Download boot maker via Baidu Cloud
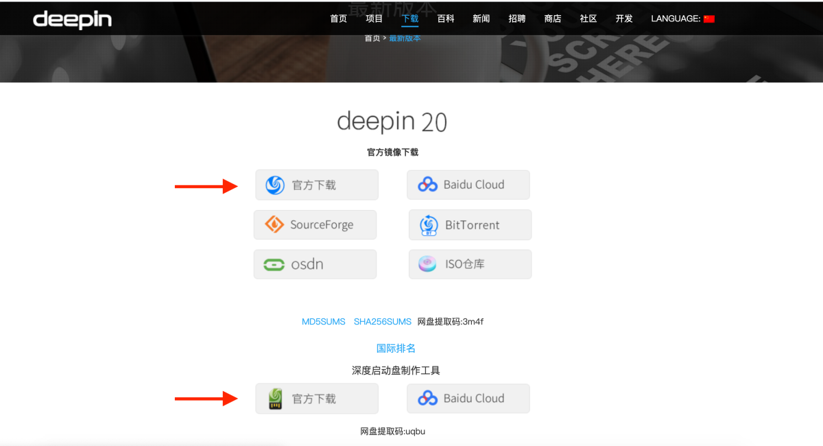 (468, 399)
